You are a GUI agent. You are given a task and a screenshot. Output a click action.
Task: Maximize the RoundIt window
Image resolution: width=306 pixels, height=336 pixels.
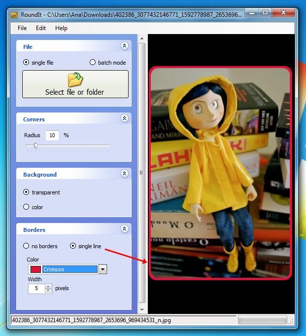(x=265, y=13)
